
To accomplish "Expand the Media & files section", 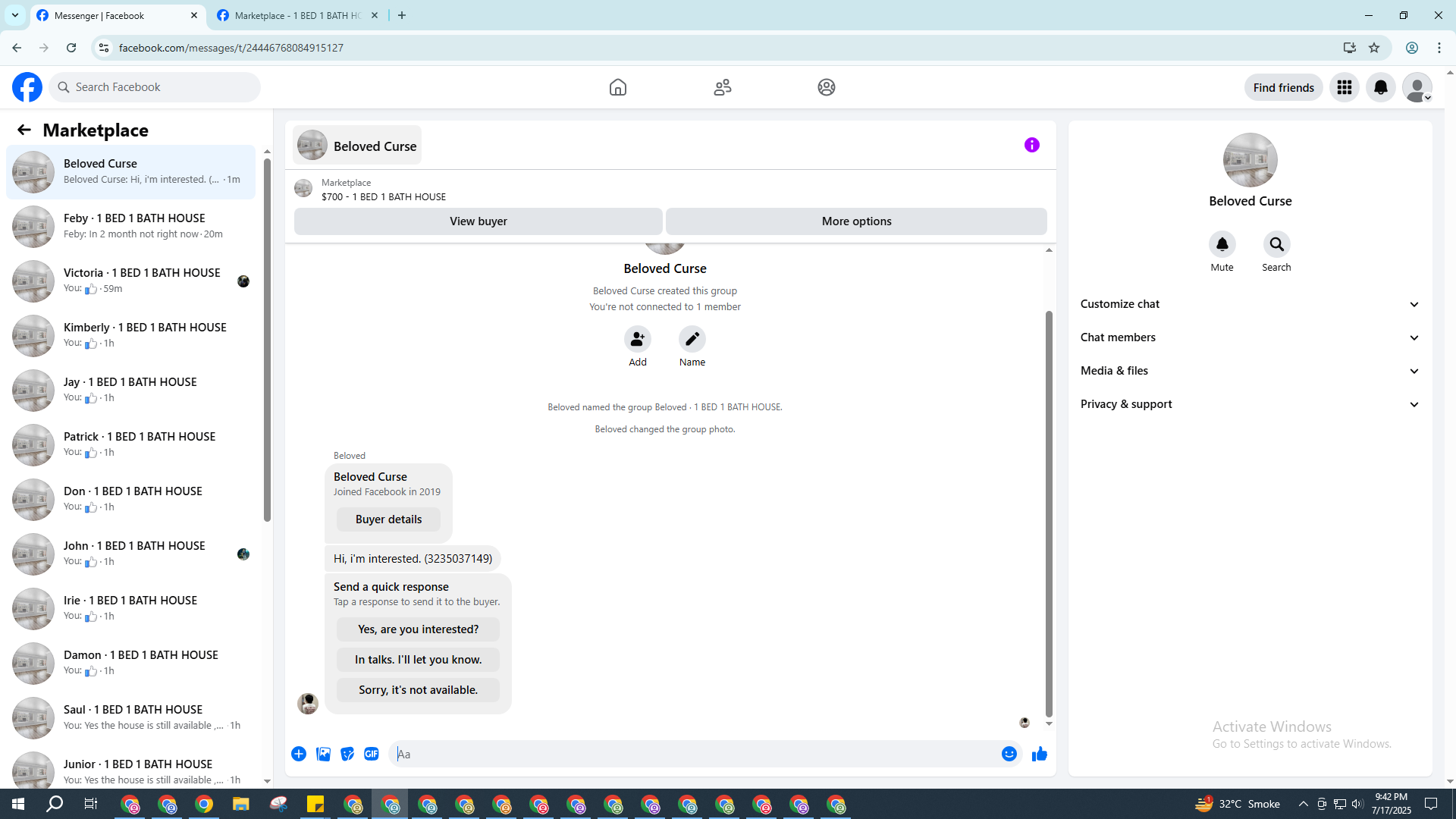I will coord(1250,371).
